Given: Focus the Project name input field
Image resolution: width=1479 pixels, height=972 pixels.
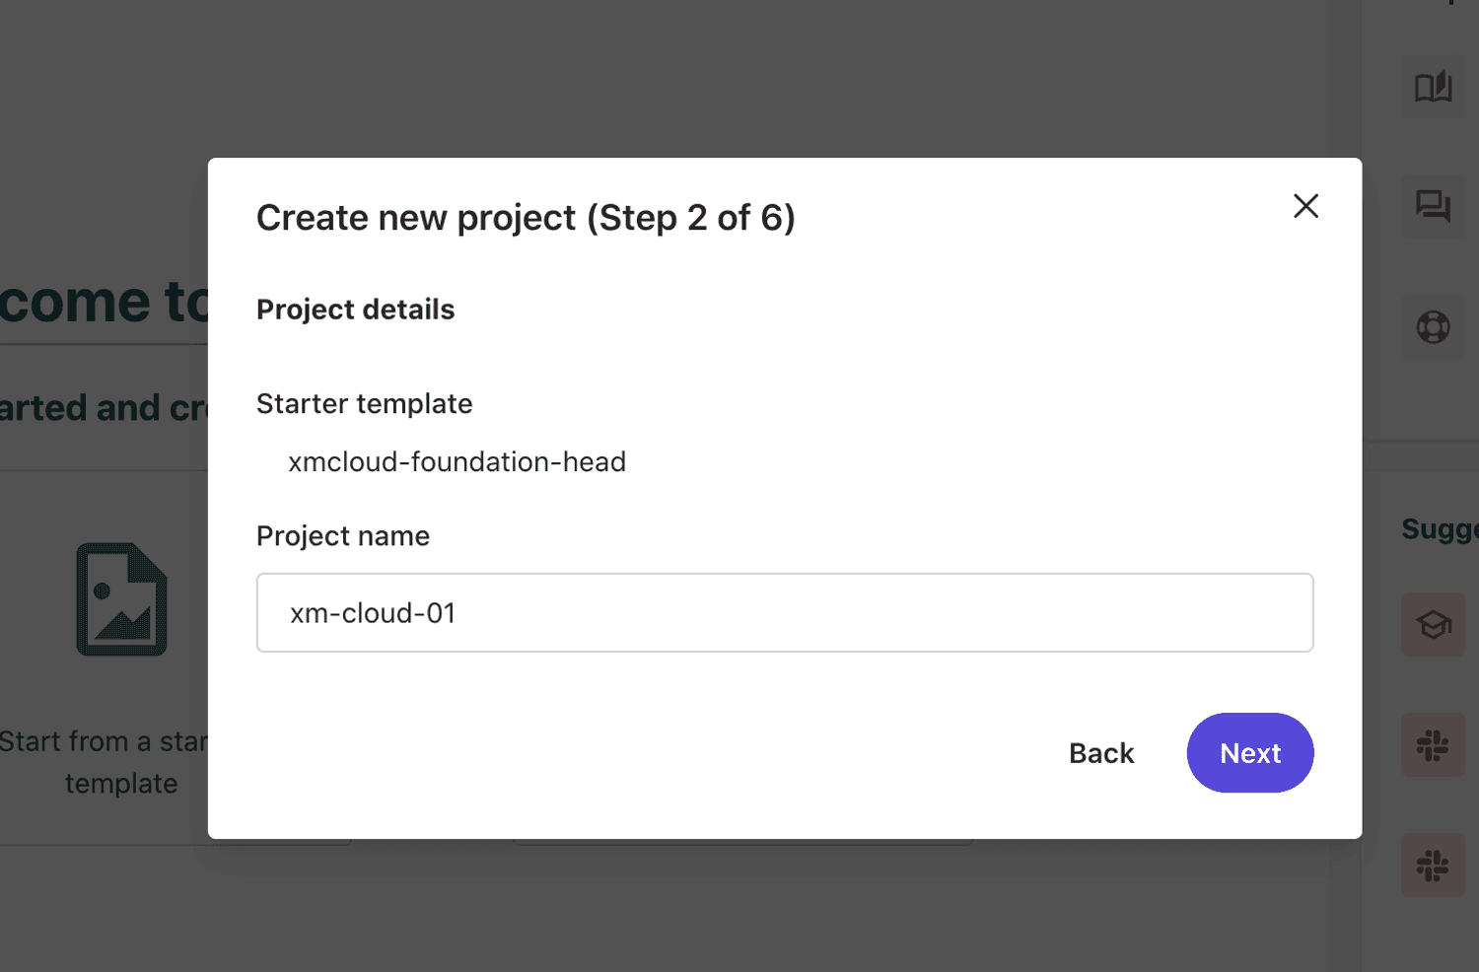Looking at the screenshot, I should (785, 612).
